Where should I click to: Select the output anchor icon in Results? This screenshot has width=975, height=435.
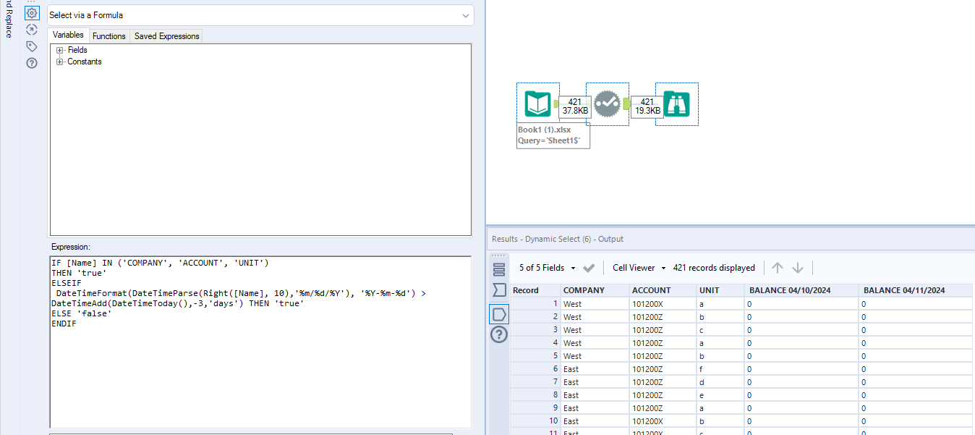point(499,313)
